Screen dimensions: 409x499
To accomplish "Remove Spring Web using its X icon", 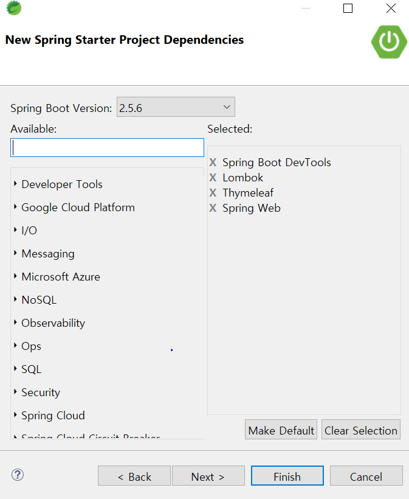I will click(213, 208).
